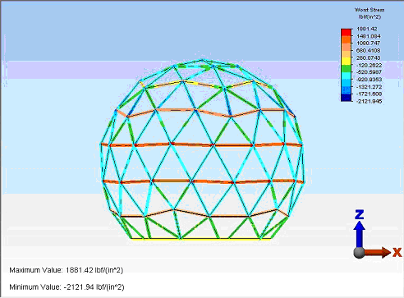
Task: Click the -920.9353 legend value
Action: (x=369, y=80)
